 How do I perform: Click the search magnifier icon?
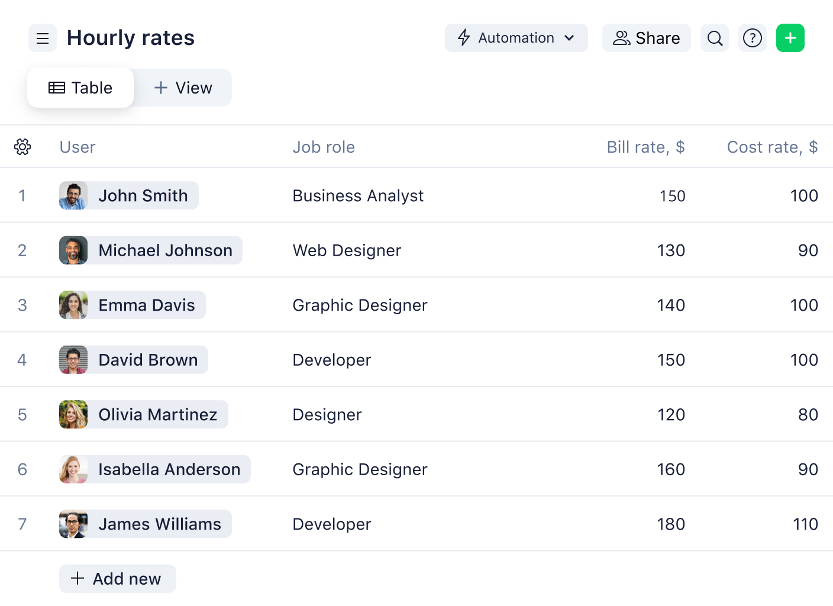(714, 38)
